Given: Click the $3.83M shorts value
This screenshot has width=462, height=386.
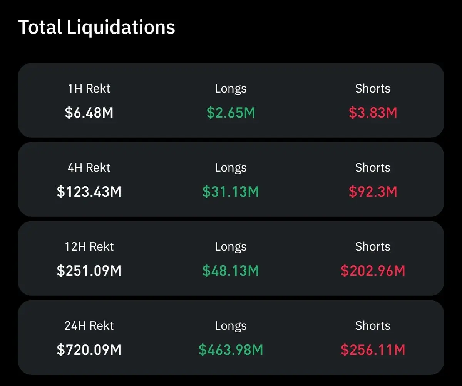Looking at the screenshot, I should pos(373,113).
